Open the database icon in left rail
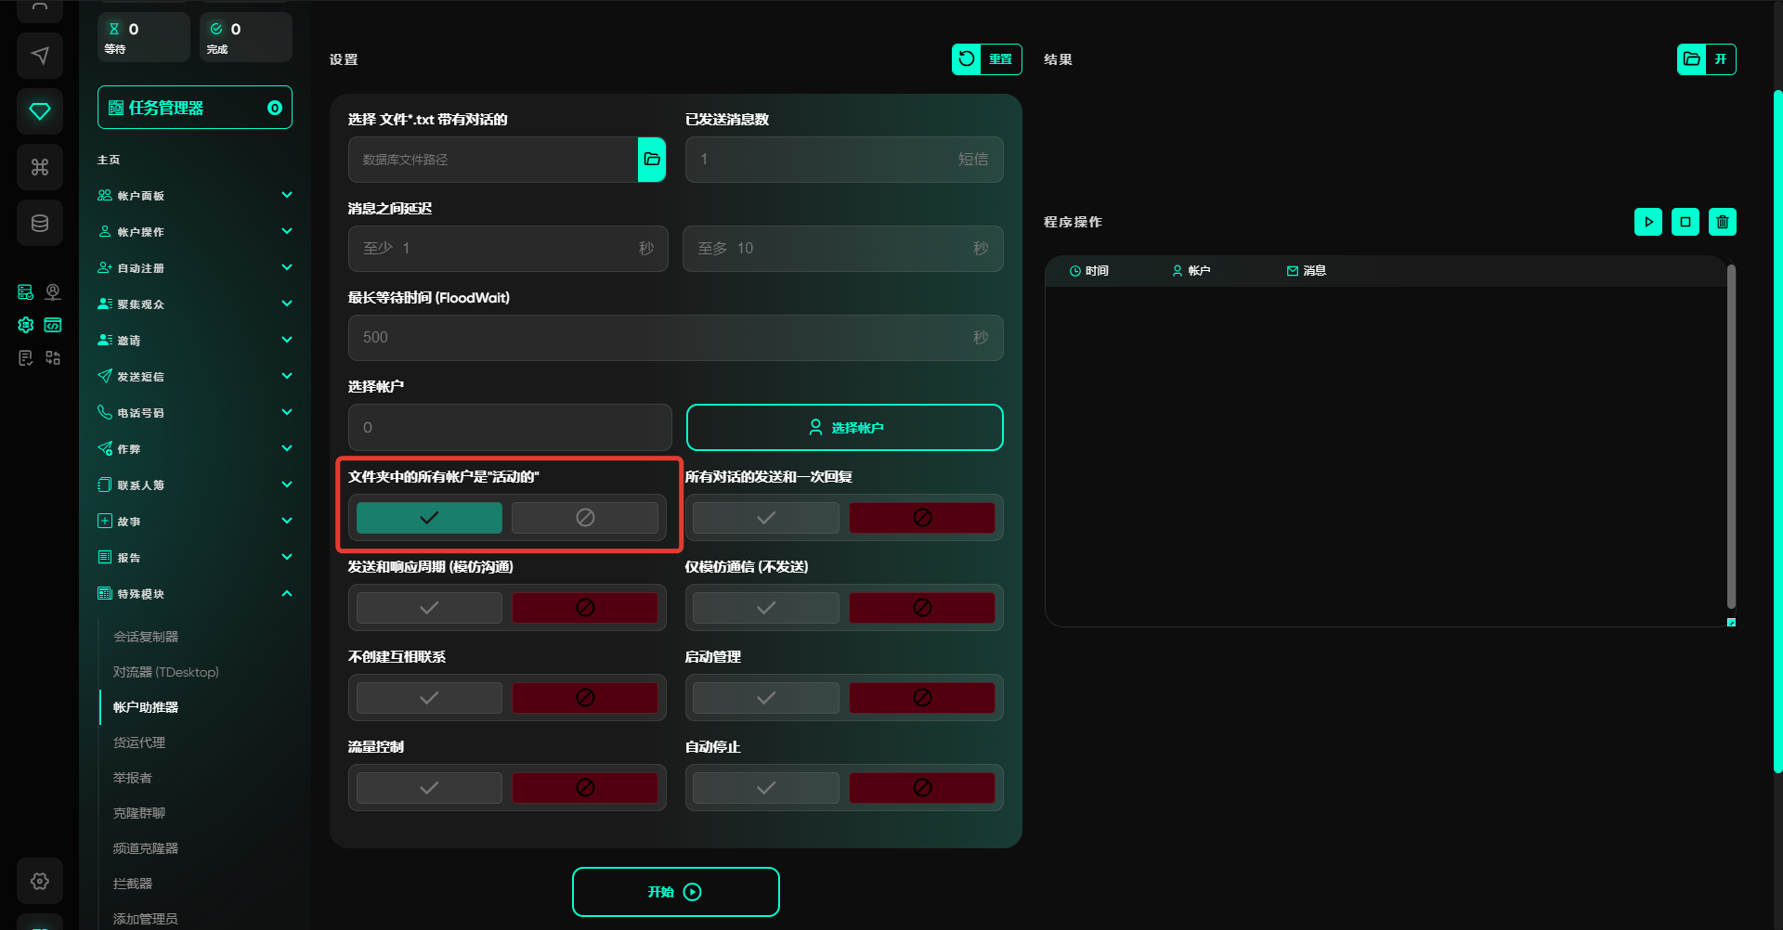Image resolution: width=1783 pixels, height=930 pixels. (x=40, y=223)
